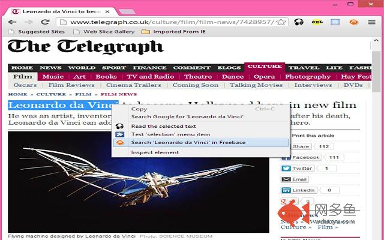This screenshot has width=384, height=240.
Task: Click the Email share button
Action: point(295,179)
